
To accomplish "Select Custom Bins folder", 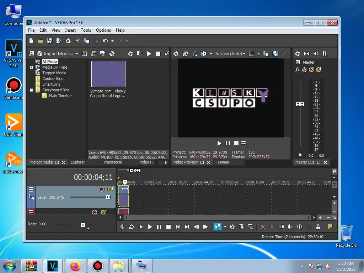I will coord(53,79).
